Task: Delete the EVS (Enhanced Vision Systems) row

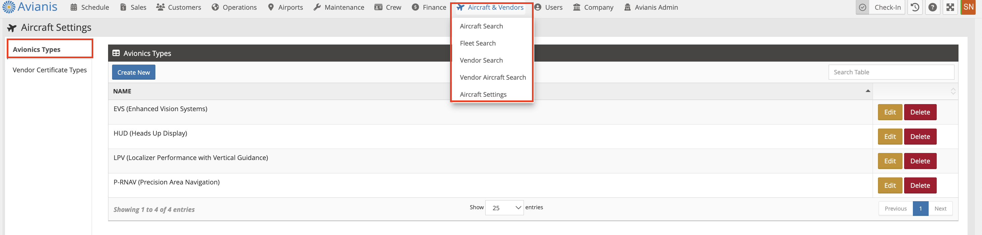Action: coord(920,112)
